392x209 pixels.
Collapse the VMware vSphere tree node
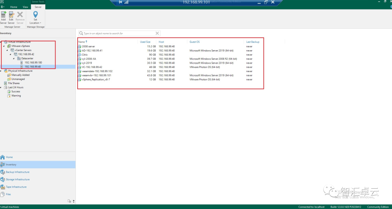click(4, 46)
